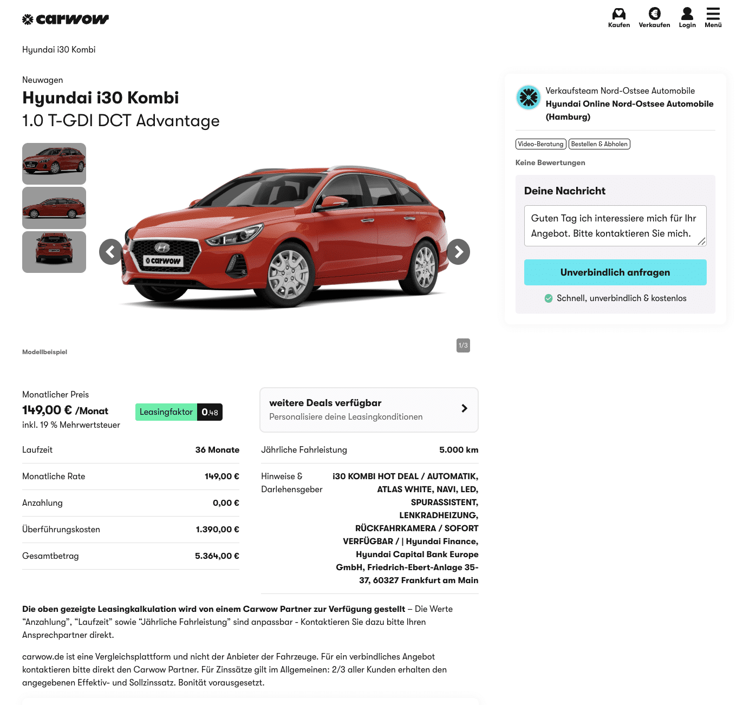Image resolution: width=756 pixels, height=705 pixels.
Task: Focus the Deine Nachricht message field
Action: click(615, 226)
